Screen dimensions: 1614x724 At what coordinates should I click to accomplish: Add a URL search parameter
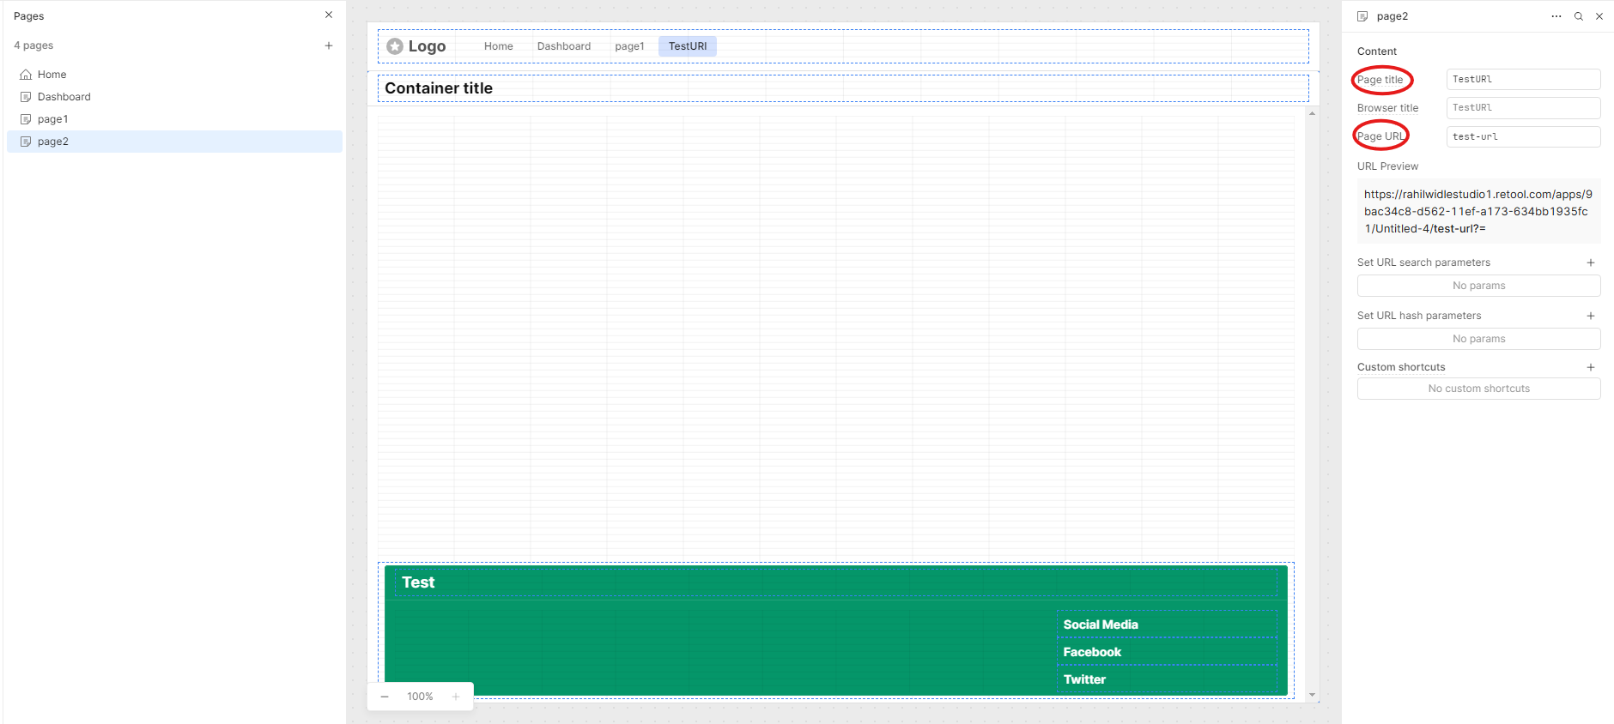pos(1591,262)
